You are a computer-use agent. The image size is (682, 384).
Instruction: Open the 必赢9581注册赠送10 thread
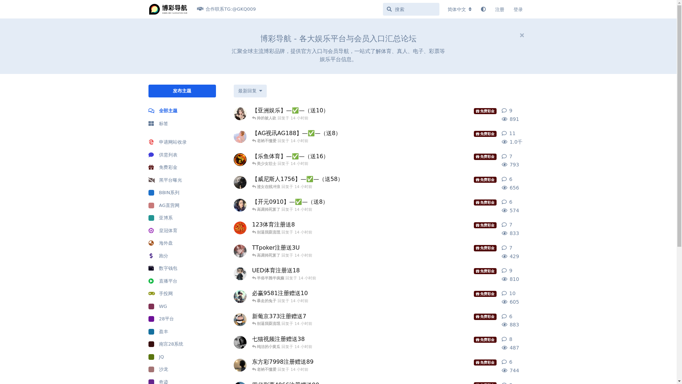tap(280, 293)
